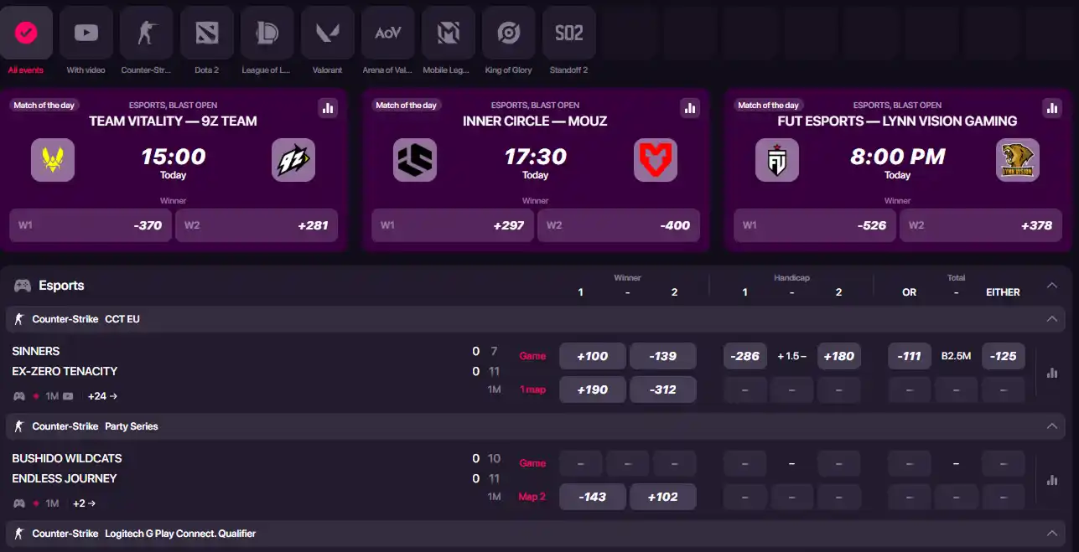Select handicap odds -286
1079x552 pixels.
point(745,356)
